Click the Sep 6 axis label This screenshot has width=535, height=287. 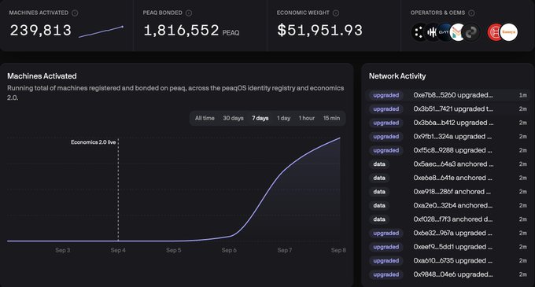tap(229, 250)
